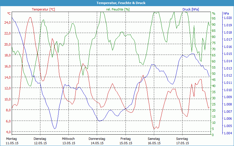Click the '10,0' temperature axis value

(x=8, y=99)
